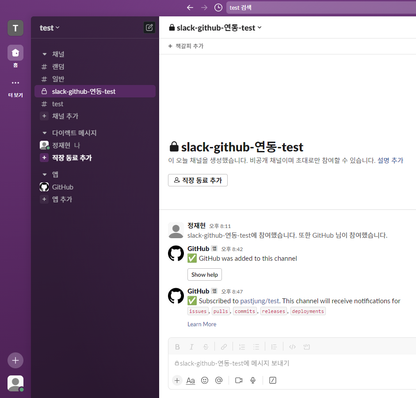The width and height of the screenshot is (416, 398).
Task: Collapse the 채널 section
Action: (45, 54)
